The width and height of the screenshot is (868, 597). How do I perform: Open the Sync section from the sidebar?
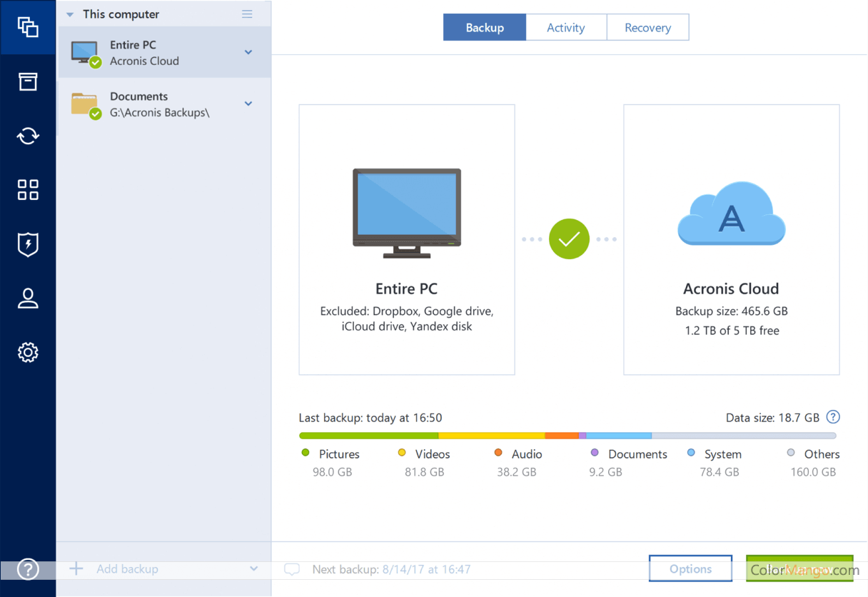point(28,136)
